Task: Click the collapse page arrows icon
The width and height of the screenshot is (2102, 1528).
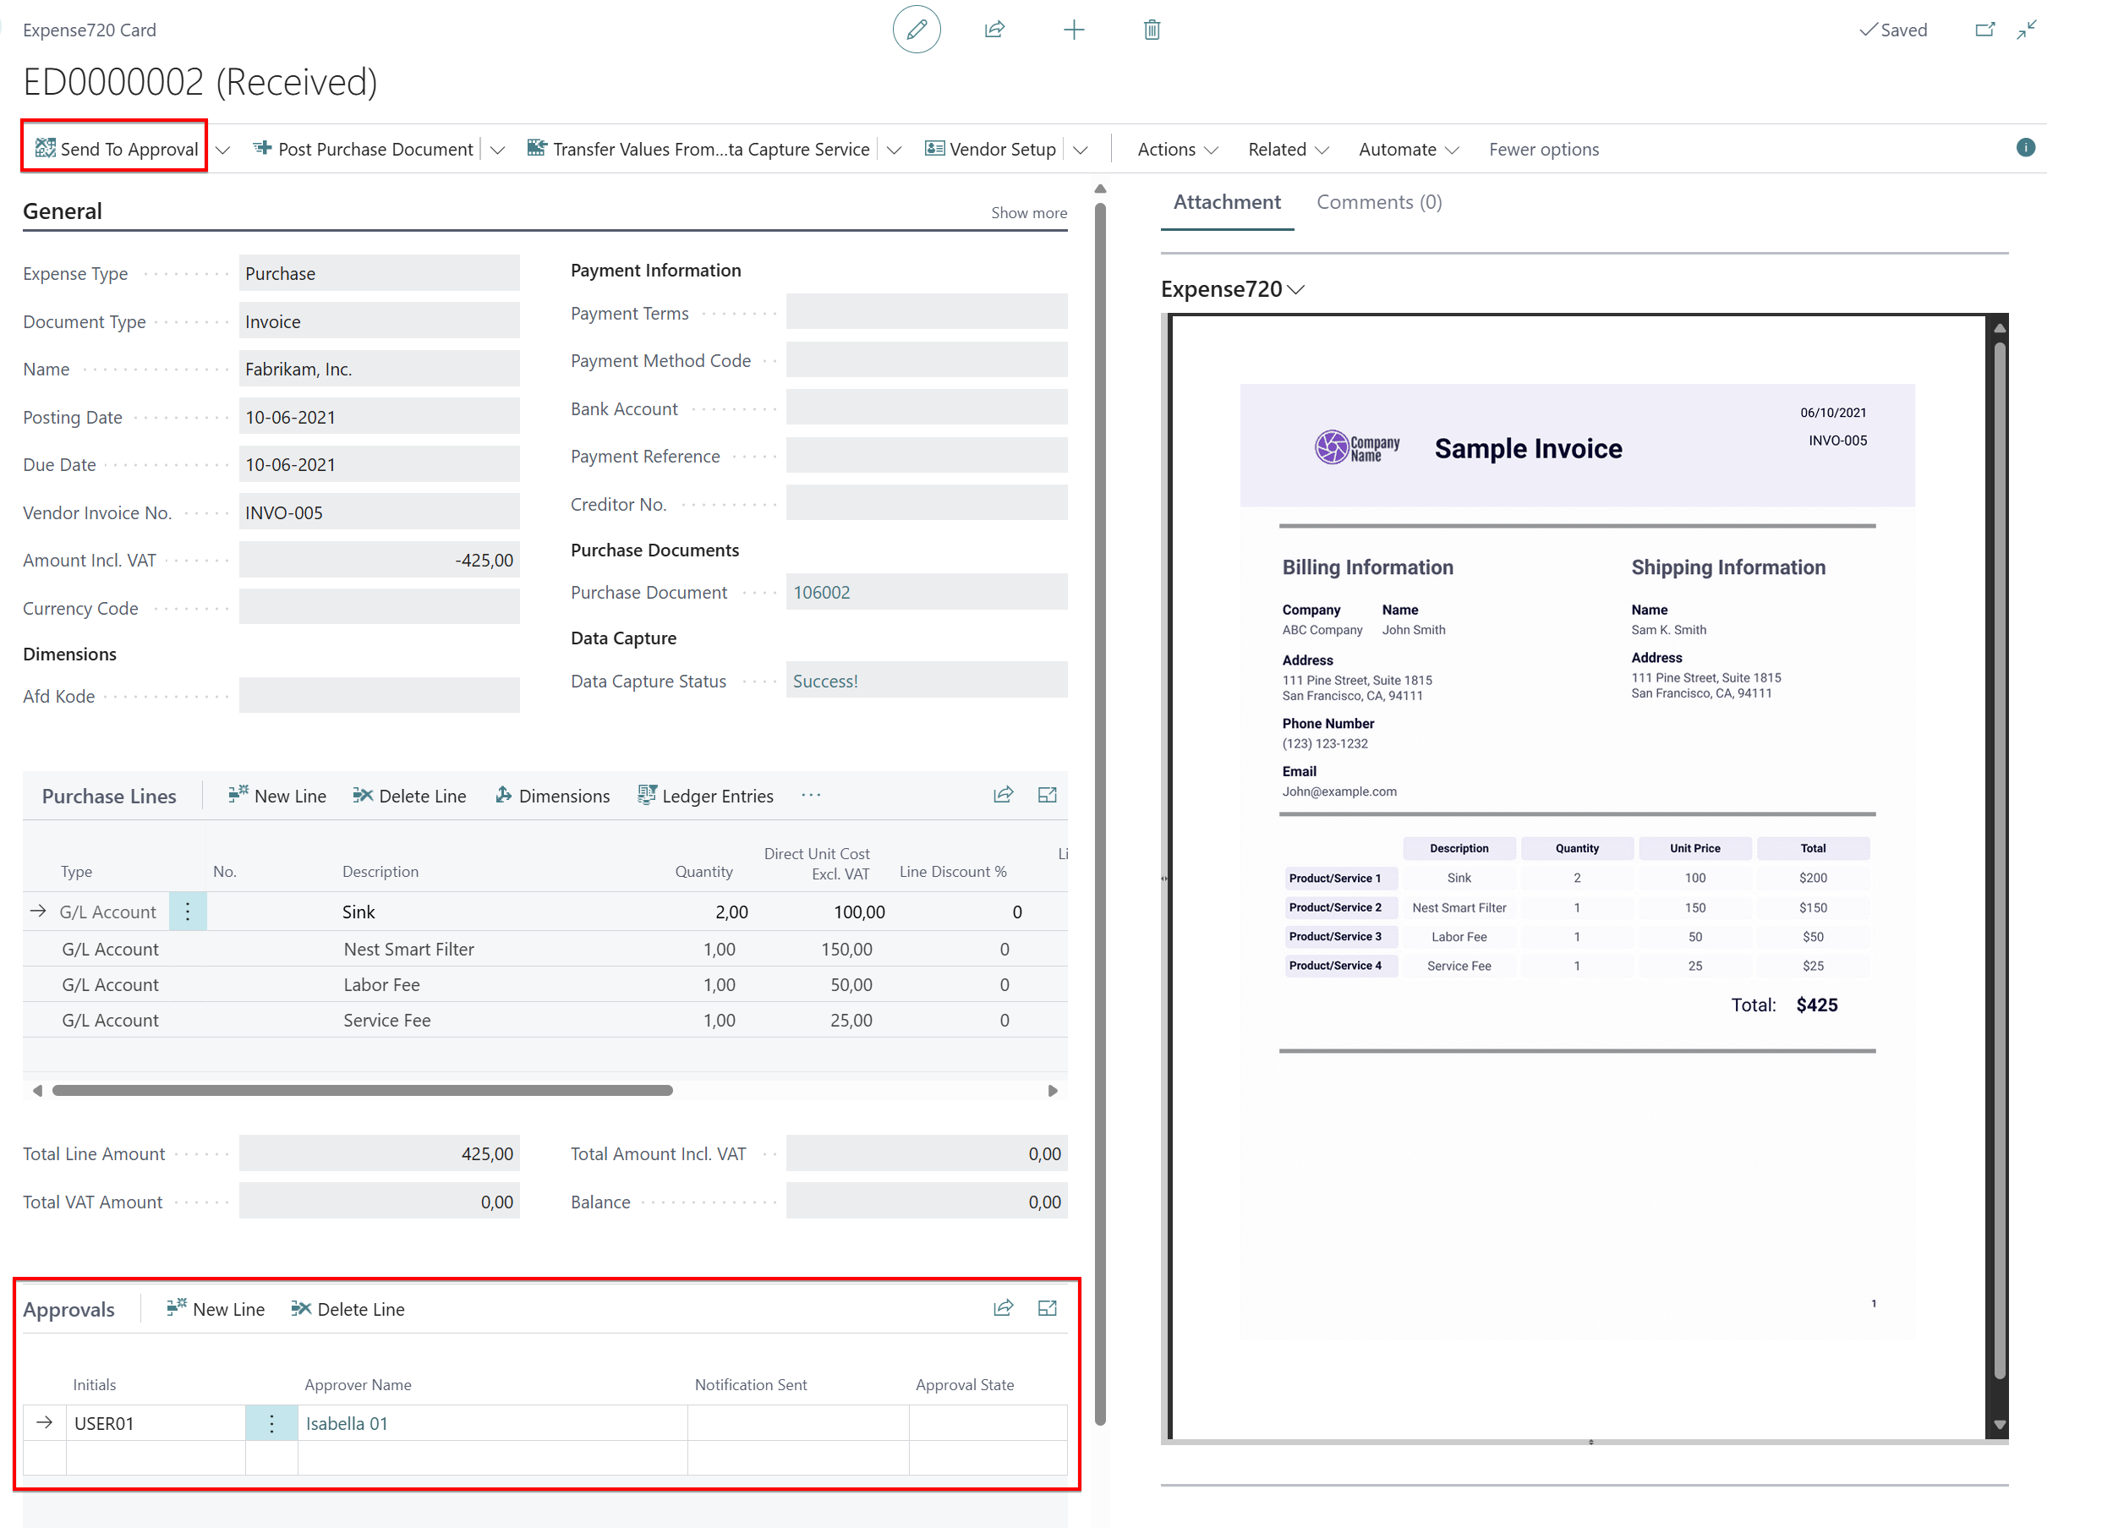Action: [x=2027, y=30]
